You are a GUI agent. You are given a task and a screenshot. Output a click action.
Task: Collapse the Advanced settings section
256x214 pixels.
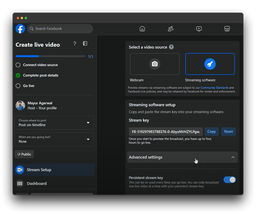[x=183, y=157]
